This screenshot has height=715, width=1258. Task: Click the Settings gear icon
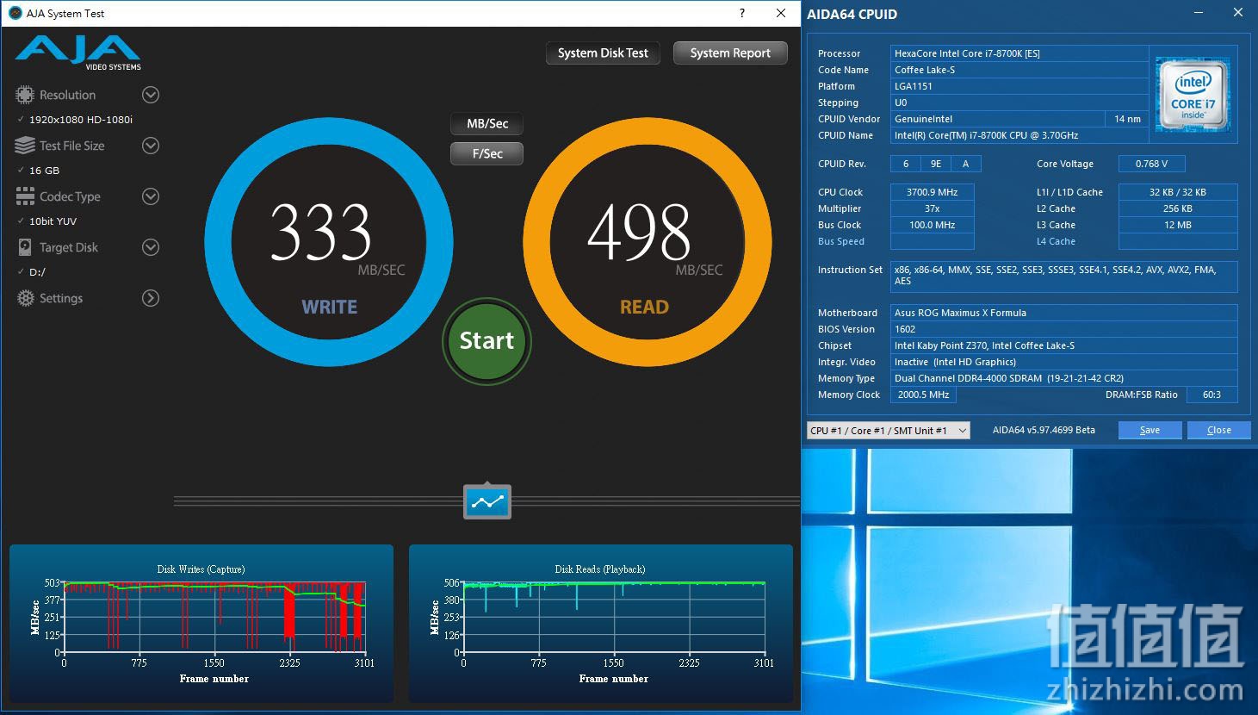pyautogui.click(x=26, y=298)
